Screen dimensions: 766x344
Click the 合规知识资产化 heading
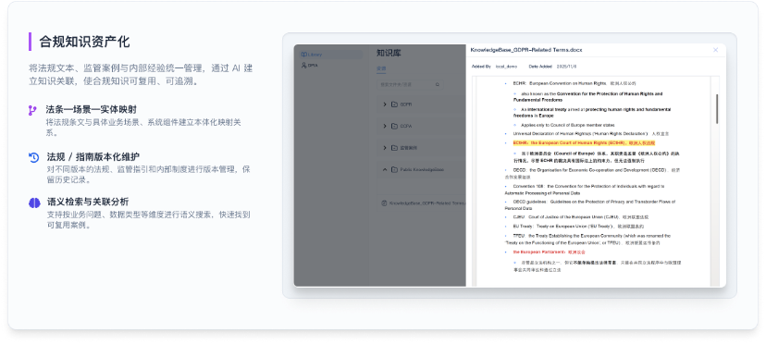coord(84,42)
